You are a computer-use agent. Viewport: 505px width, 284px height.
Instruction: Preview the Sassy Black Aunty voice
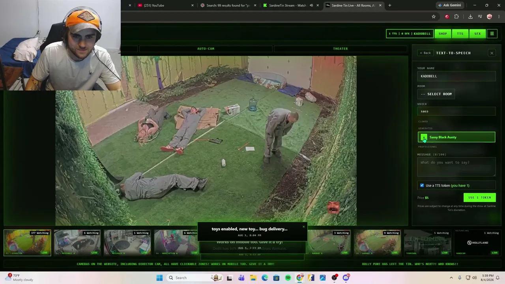pos(424,137)
